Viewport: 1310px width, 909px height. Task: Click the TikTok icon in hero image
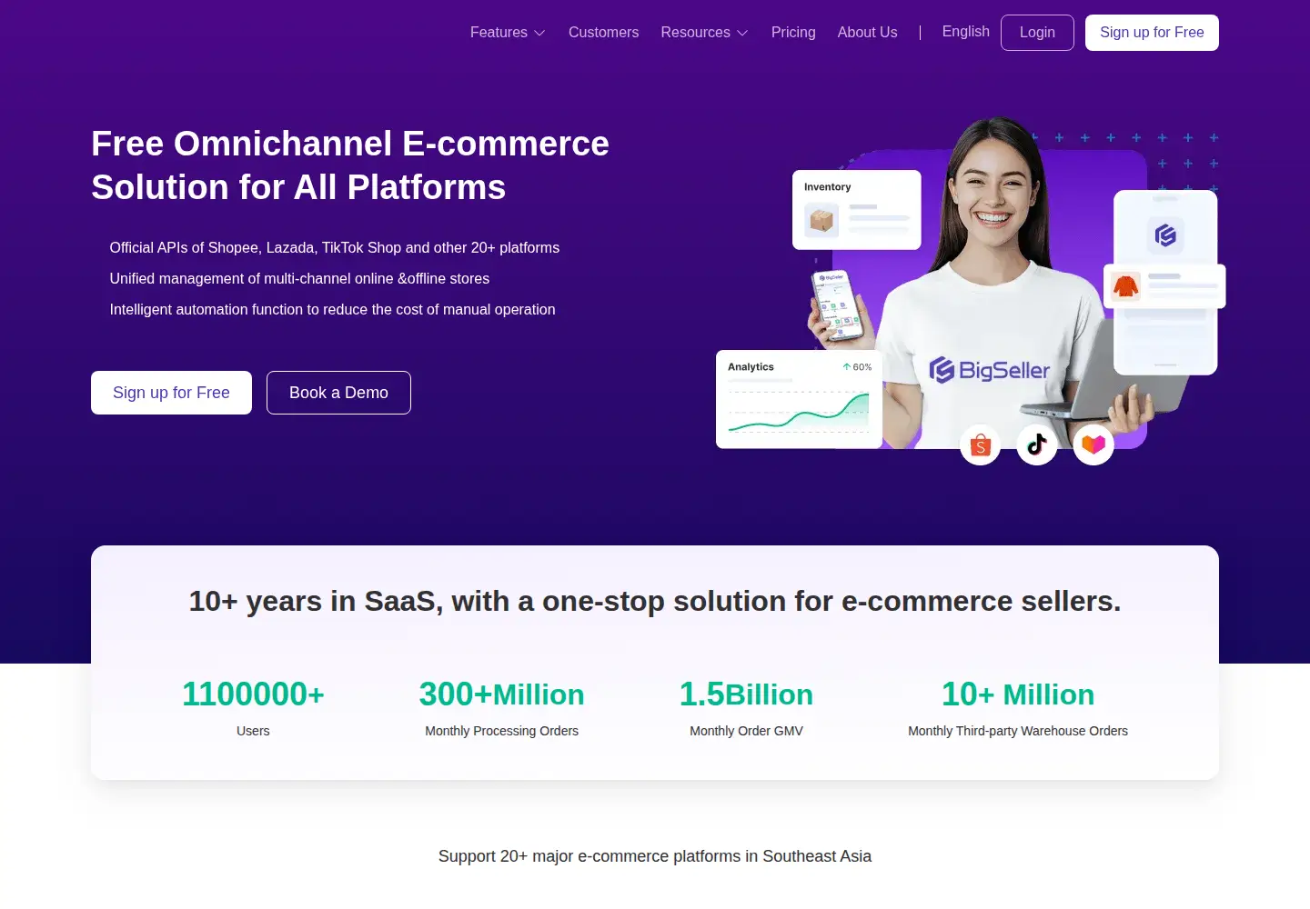point(1037,445)
